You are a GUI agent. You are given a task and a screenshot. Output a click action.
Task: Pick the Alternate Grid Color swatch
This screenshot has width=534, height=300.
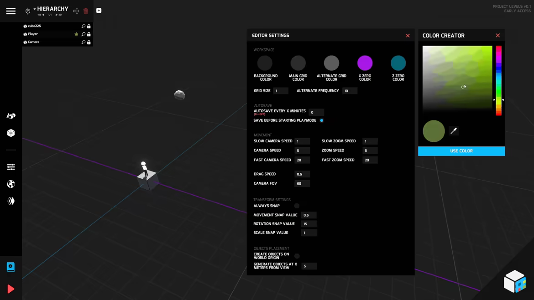tap(331, 63)
